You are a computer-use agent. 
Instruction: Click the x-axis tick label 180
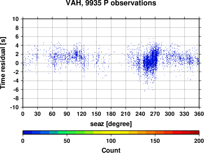[x=111, y=114]
